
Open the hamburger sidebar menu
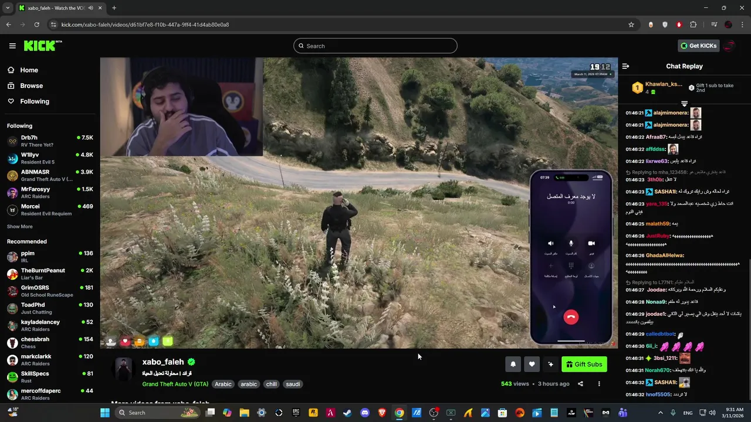(x=12, y=46)
